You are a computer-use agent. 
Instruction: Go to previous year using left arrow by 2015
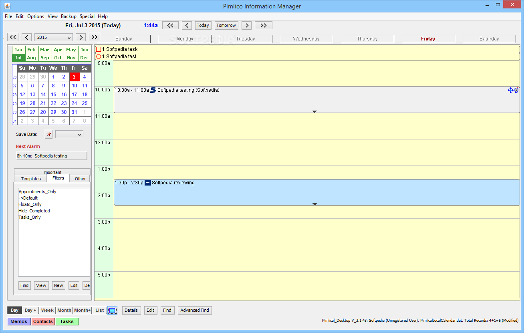tap(26, 37)
